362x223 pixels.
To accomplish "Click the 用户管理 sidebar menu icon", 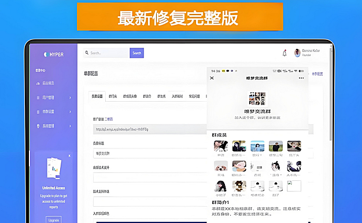I will coord(38,98).
